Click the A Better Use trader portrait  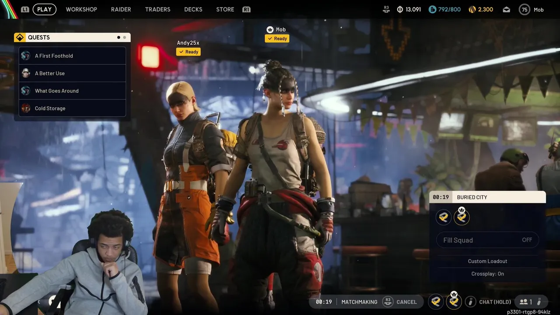(x=26, y=73)
